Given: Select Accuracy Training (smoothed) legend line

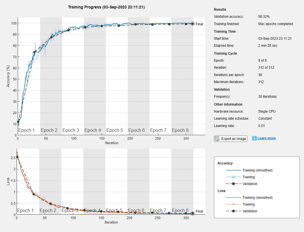Looking at the screenshot, I should 233,170.
